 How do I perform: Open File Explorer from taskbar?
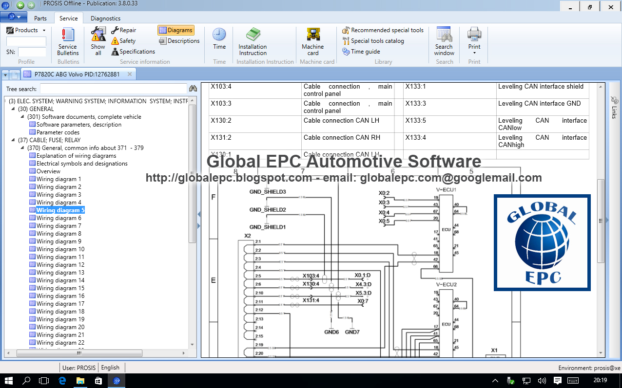80,380
